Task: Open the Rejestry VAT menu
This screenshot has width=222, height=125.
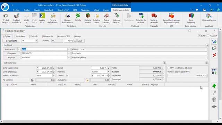Action: (63, 10)
